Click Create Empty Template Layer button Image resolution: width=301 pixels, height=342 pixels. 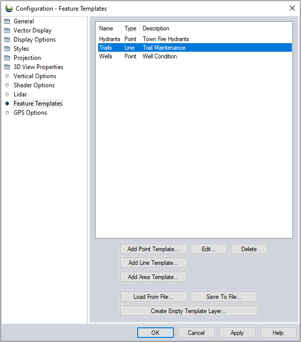[x=189, y=311]
